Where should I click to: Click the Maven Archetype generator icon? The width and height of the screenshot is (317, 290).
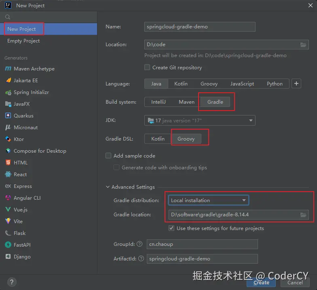pos(8,69)
